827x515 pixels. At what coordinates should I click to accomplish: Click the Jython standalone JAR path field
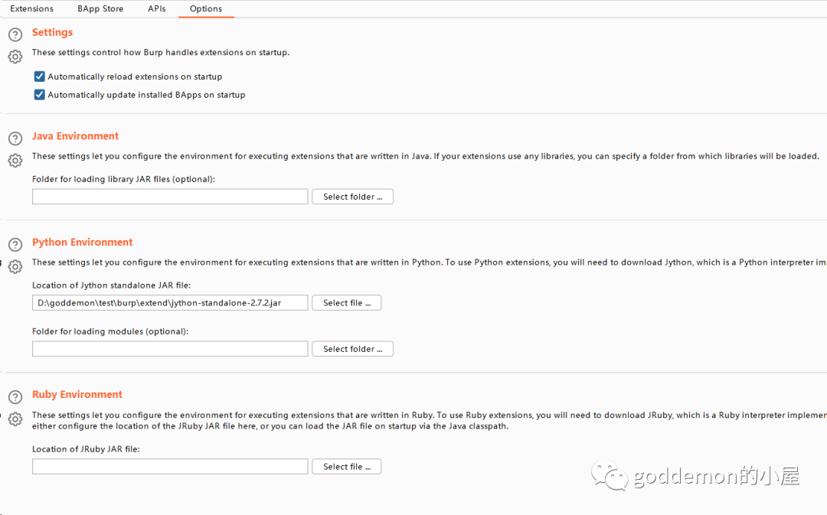[170, 303]
